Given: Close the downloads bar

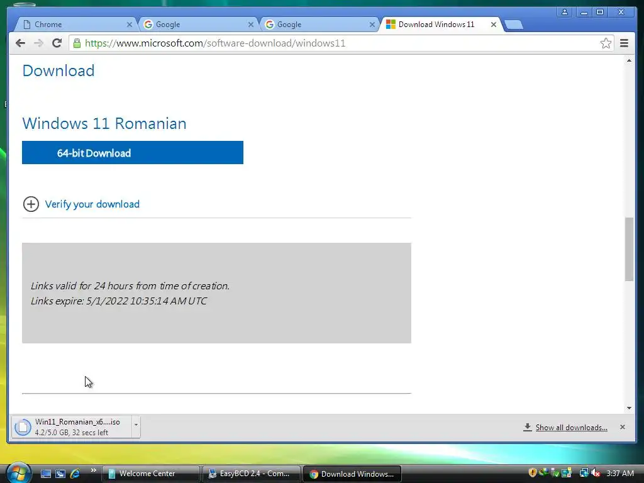Looking at the screenshot, I should coord(622,427).
